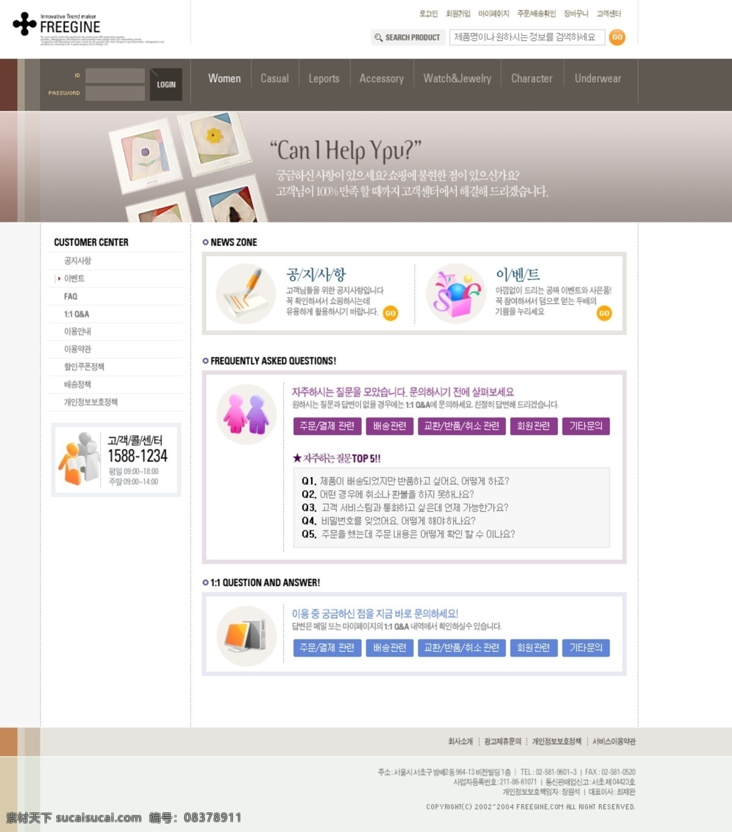
Task: Select 1:1 Q&A in the sidebar
Action: coord(76,314)
